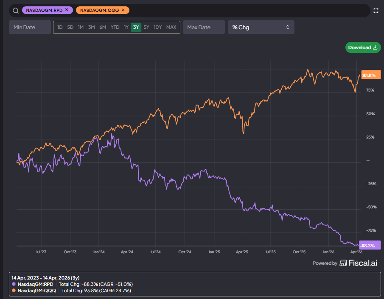
Task: Select the 5D time range
Action: [x=70, y=27]
